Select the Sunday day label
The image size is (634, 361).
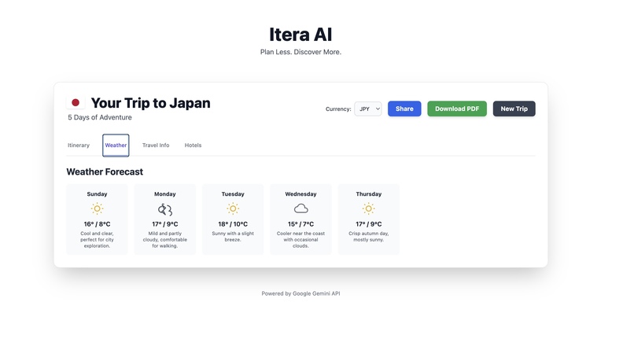click(97, 194)
